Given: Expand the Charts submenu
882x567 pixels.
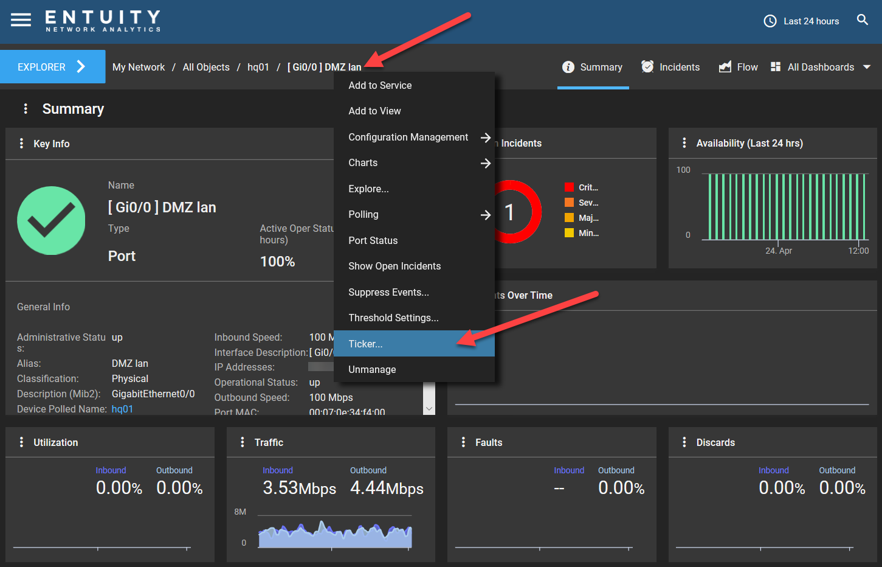Looking at the screenshot, I should pos(485,162).
